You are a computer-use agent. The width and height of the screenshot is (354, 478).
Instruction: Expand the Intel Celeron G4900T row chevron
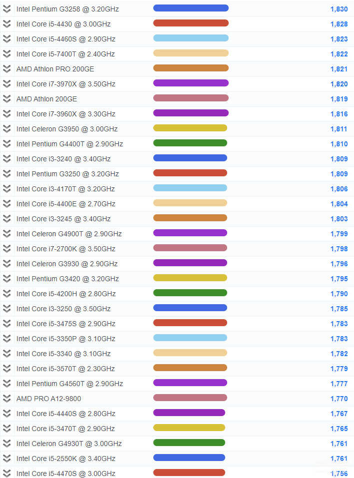coord(6,234)
